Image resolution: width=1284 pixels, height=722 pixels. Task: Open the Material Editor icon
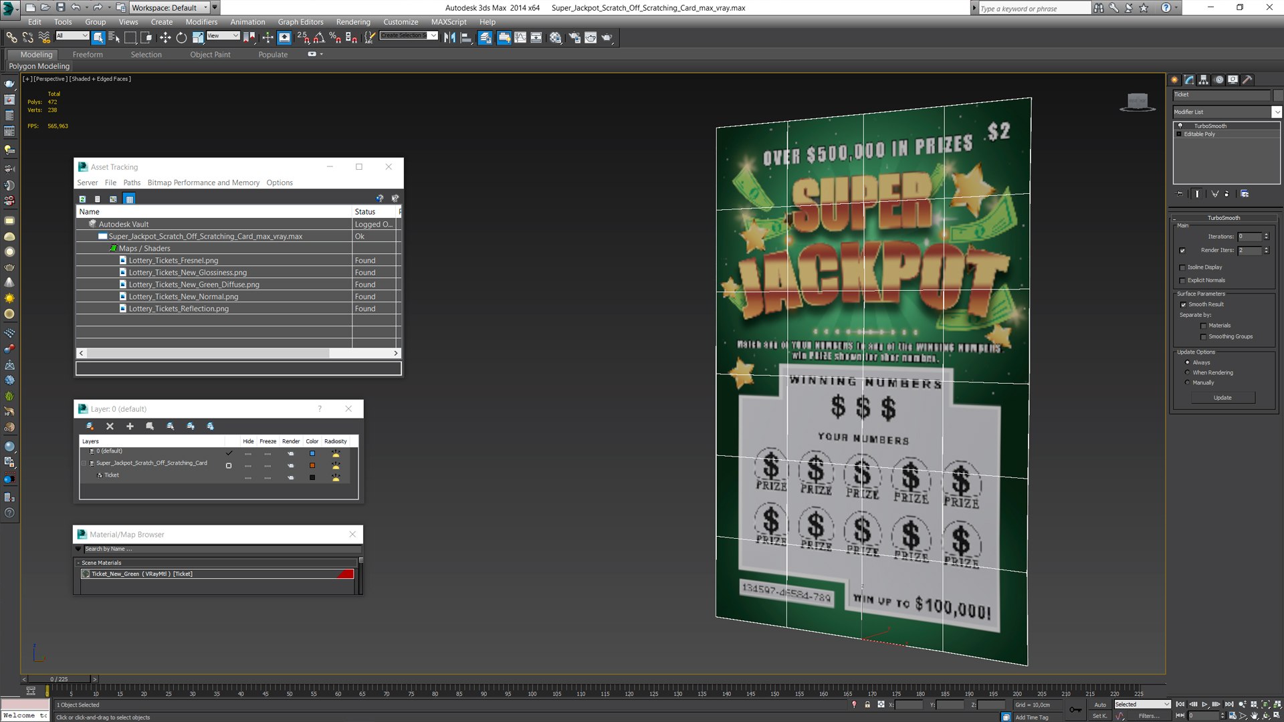[555, 37]
